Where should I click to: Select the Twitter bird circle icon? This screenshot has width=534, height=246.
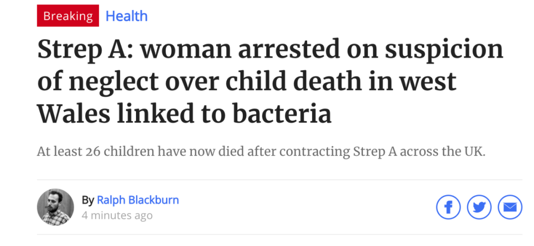479,207
